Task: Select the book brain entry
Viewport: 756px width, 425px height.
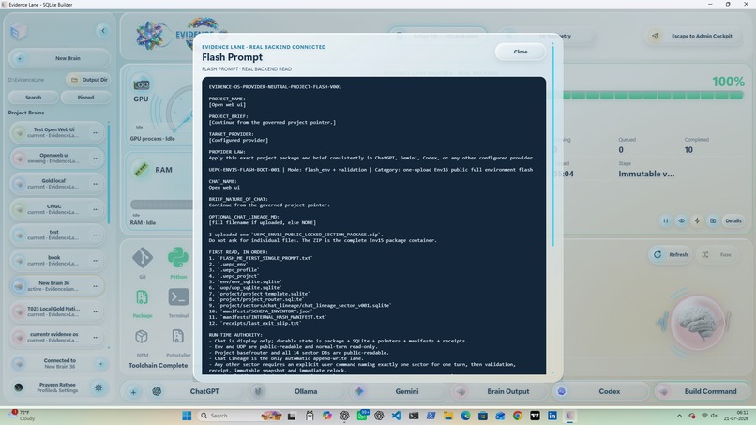Action: 57,261
